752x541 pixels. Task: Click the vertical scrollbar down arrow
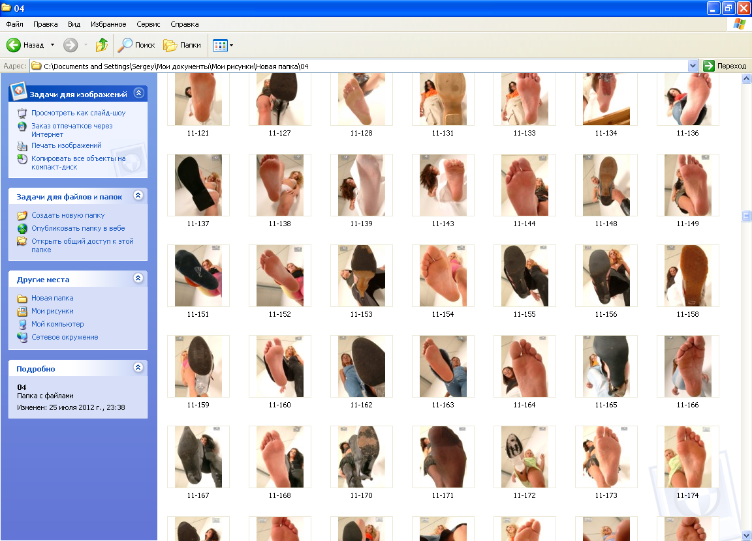tap(746, 535)
